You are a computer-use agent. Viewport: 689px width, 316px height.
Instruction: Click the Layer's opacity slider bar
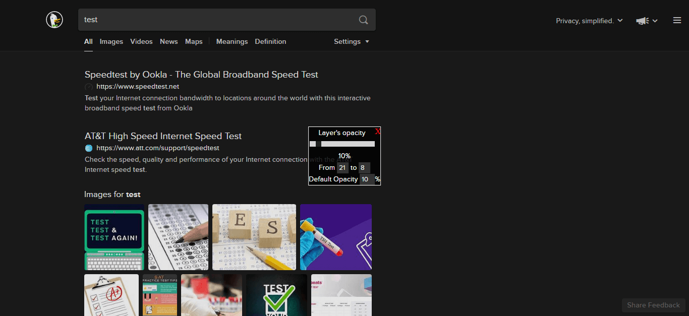pos(348,144)
